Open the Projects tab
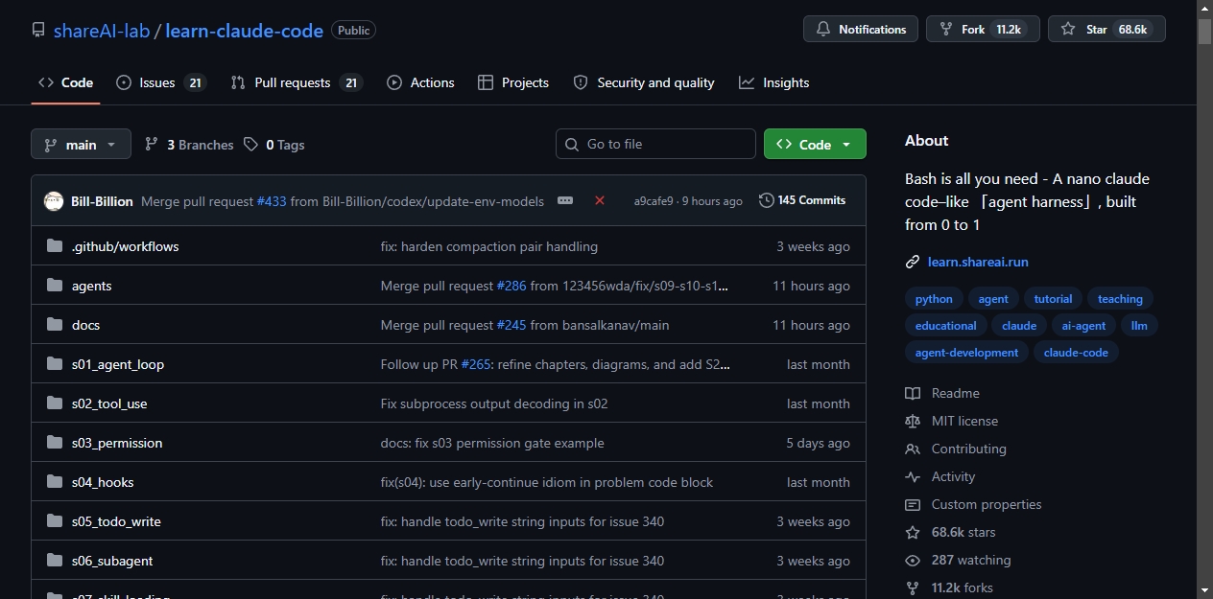The height and width of the screenshot is (599, 1213). [x=513, y=82]
